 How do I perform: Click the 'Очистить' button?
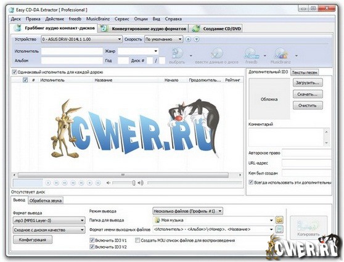(x=308, y=105)
